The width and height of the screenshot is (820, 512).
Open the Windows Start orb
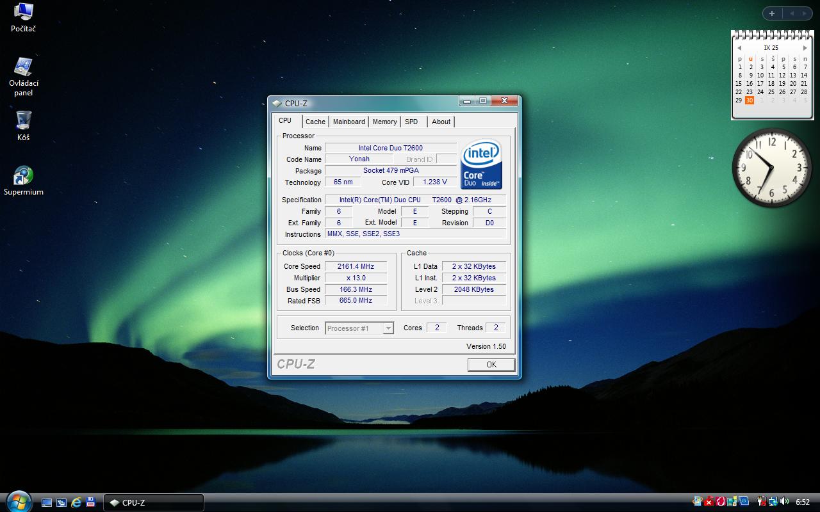(x=17, y=501)
